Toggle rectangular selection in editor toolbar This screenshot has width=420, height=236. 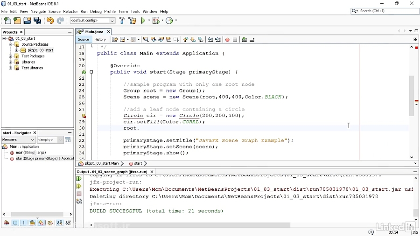coord(176,40)
